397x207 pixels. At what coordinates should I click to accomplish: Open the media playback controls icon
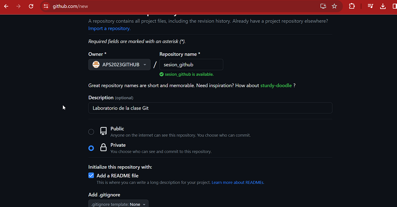coord(370,6)
